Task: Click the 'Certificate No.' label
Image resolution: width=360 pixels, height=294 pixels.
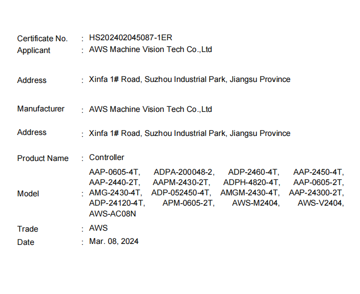Action: (x=42, y=38)
